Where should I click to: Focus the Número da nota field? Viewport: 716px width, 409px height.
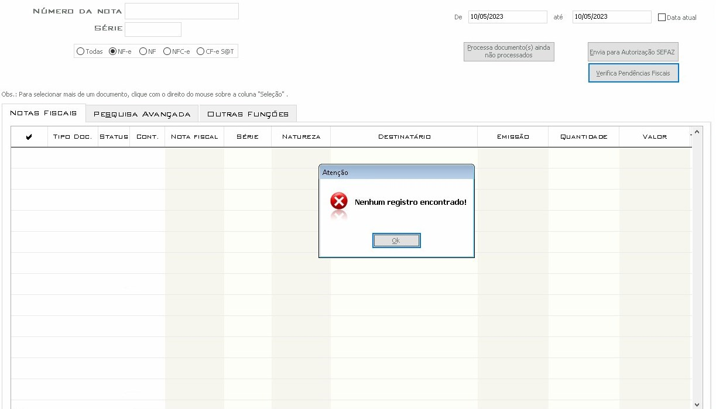[181, 11]
